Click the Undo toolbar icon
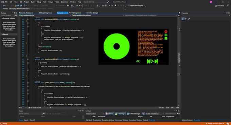 (x=24, y=5)
